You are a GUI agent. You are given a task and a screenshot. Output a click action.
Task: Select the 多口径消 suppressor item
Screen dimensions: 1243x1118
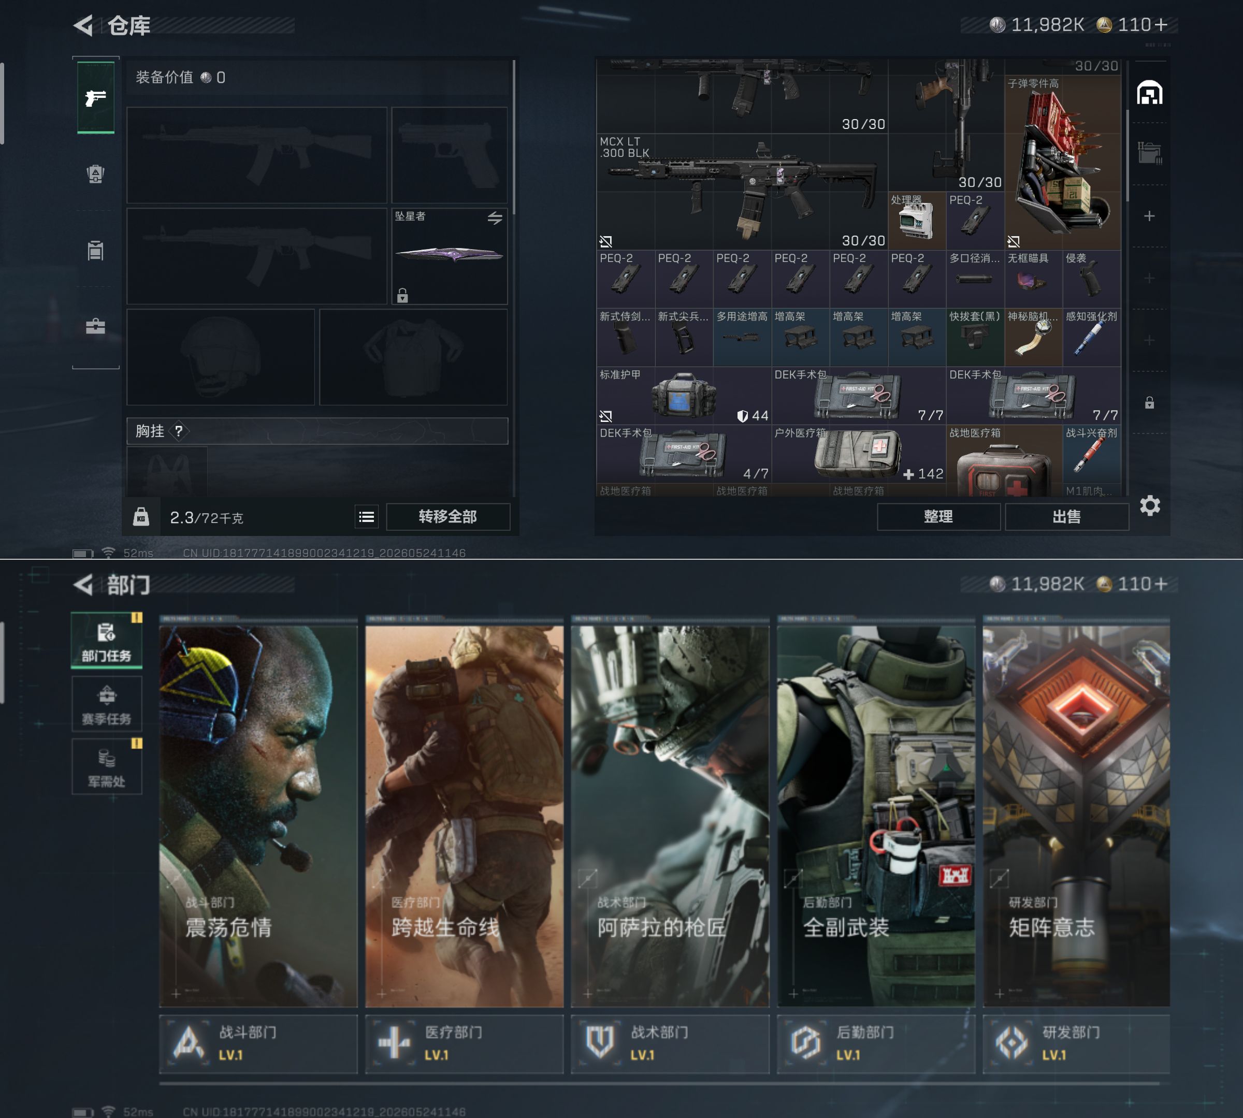tap(975, 279)
